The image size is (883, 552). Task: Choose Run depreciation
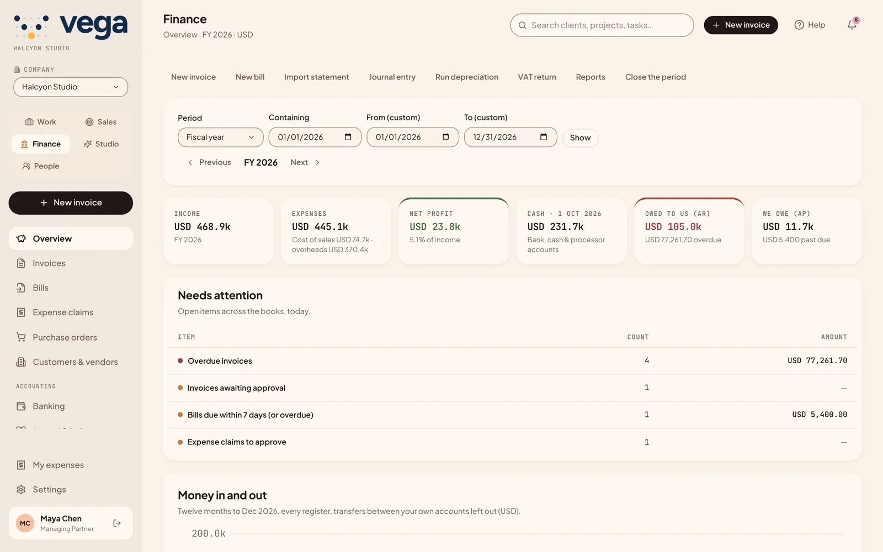coord(467,77)
